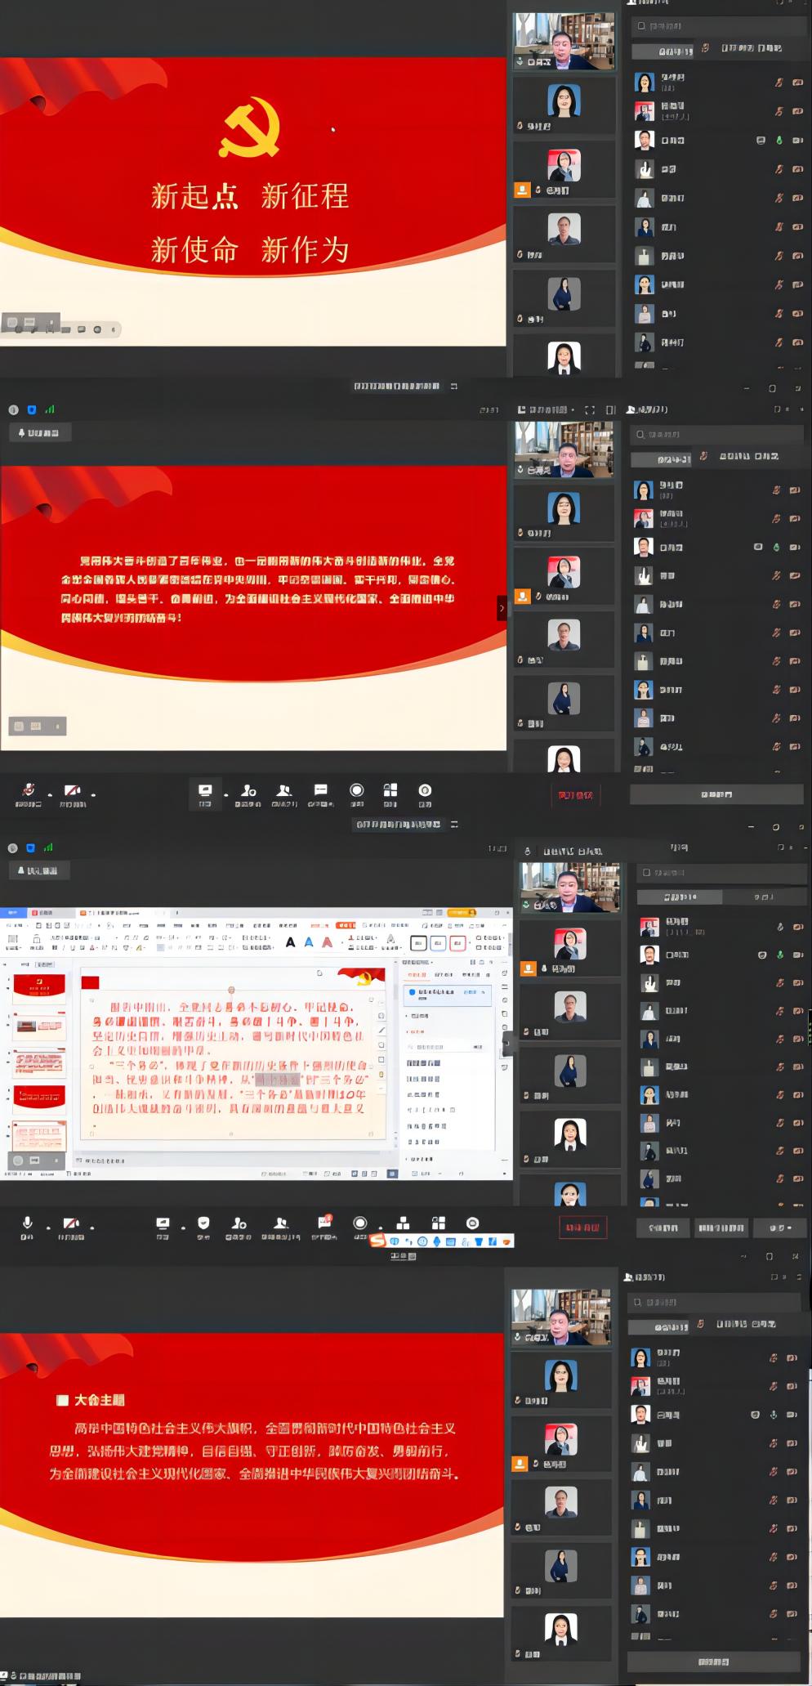Image resolution: width=812 pixels, height=1686 pixels.
Task: Select the black A text preset in WPS
Action: pos(290,942)
